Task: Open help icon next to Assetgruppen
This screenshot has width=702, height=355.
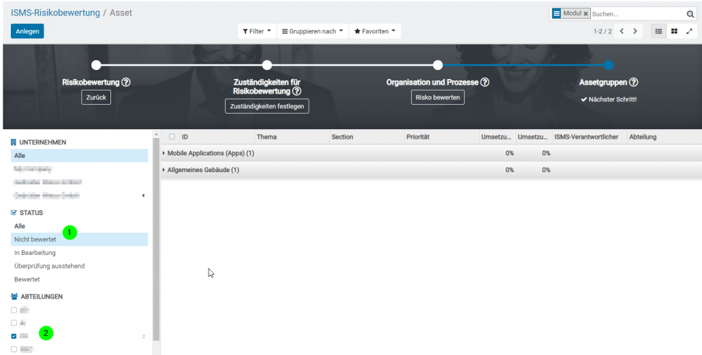Action: (633, 82)
